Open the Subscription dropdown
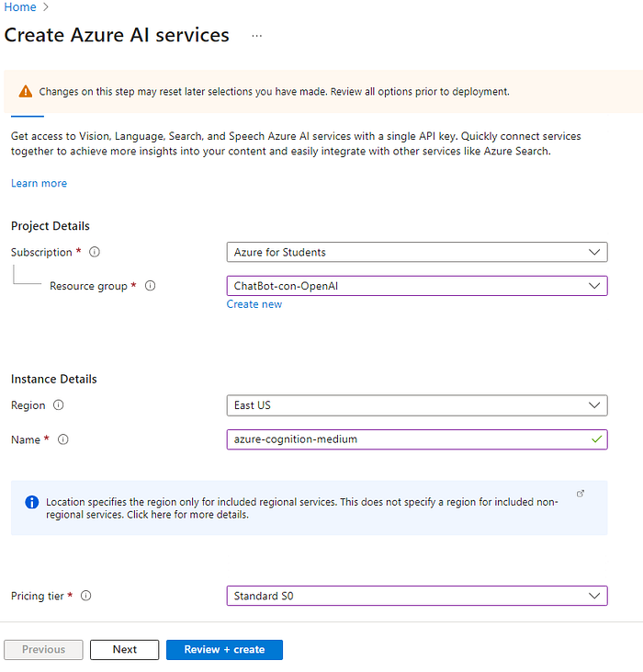The height and width of the screenshot is (672, 643). click(x=416, y=252)
